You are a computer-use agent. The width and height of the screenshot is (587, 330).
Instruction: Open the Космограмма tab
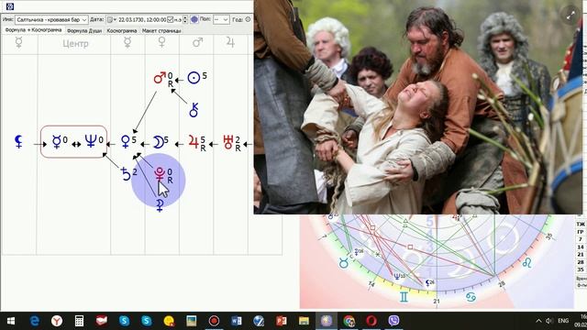122,30
